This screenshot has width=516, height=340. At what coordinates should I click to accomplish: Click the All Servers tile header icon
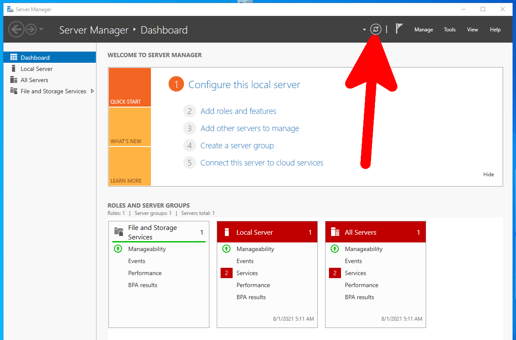point(335,232)
